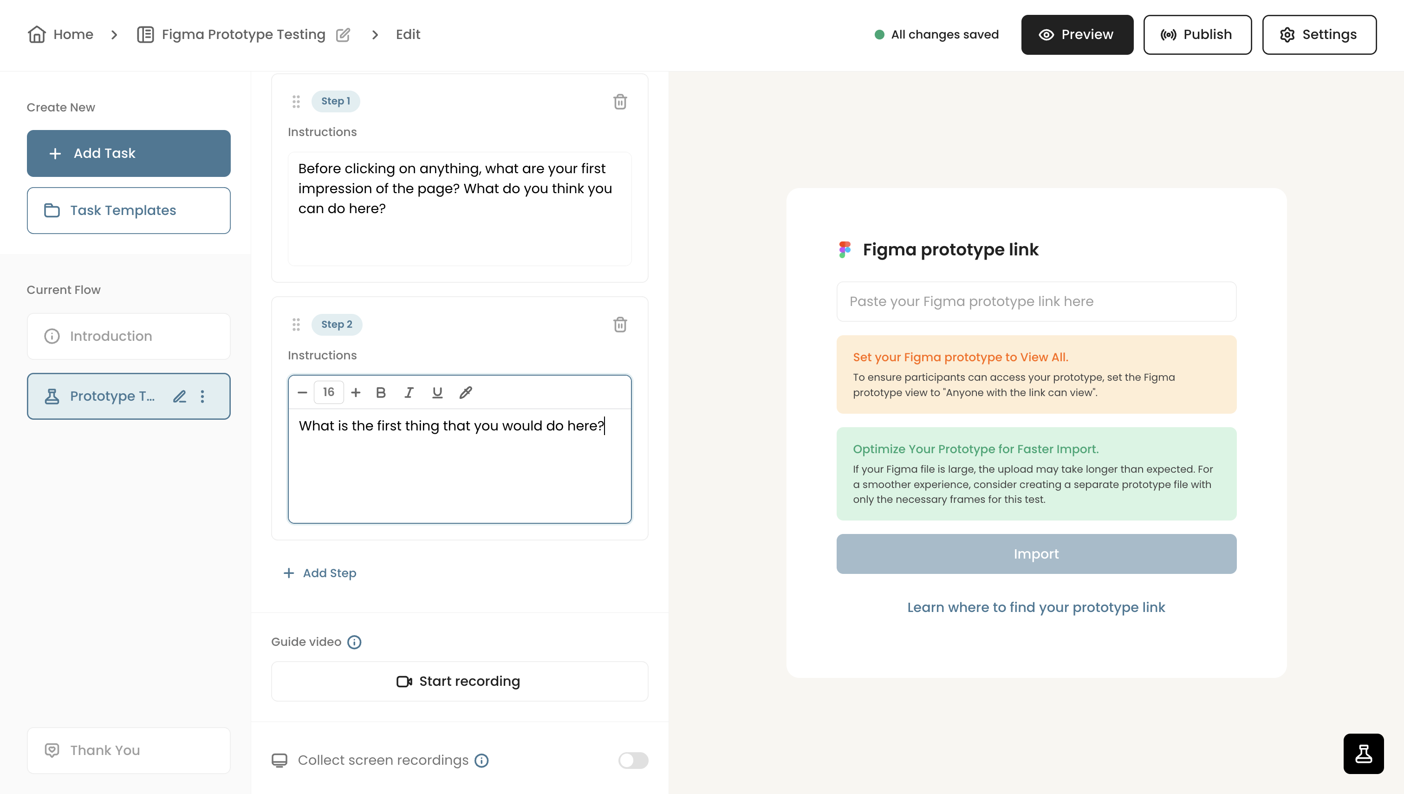1404x794 pixels.
Task: Click Add Step
Action: pos(320,573)
